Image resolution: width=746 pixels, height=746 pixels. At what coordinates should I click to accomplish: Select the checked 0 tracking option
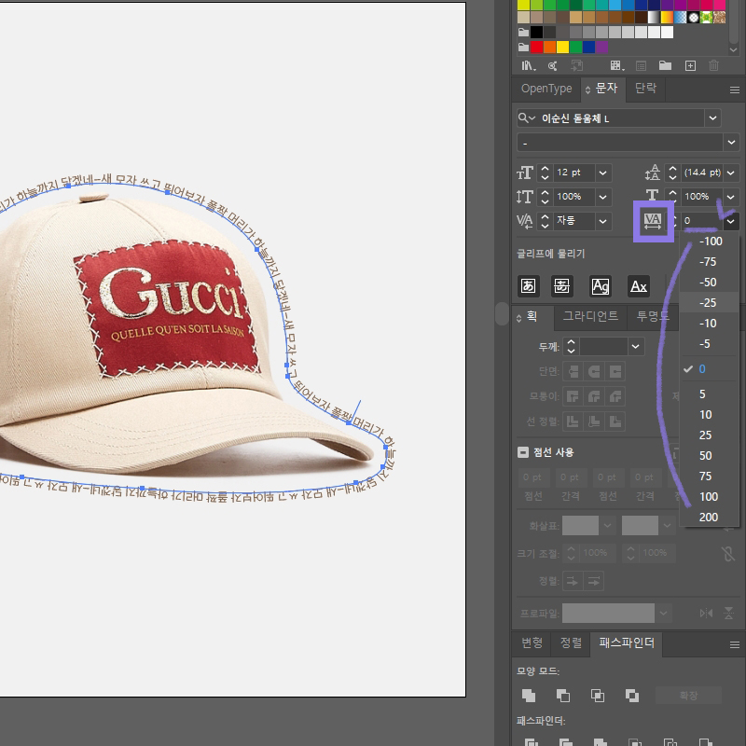point(710,369)
